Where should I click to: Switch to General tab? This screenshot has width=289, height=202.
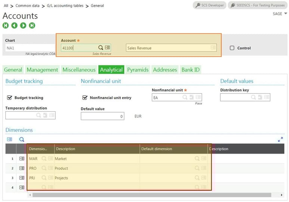(x=13, y=70)
